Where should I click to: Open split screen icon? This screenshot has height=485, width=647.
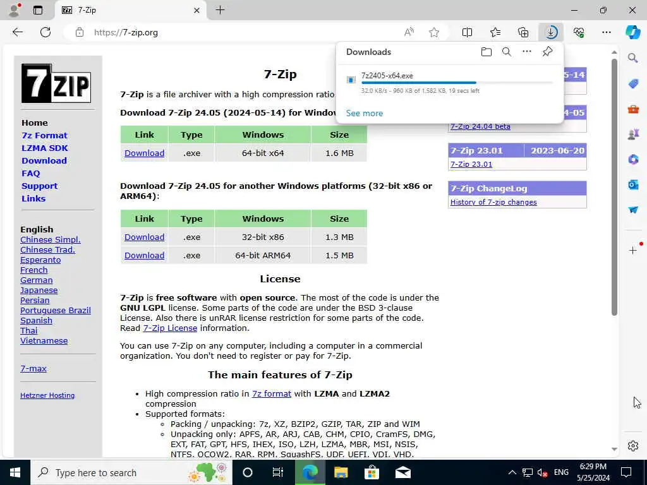[467, 32]
